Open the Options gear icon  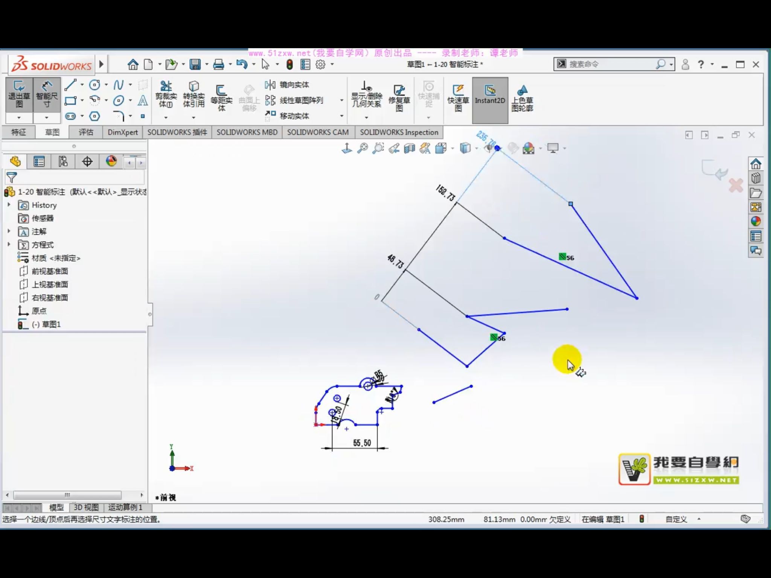320,64
